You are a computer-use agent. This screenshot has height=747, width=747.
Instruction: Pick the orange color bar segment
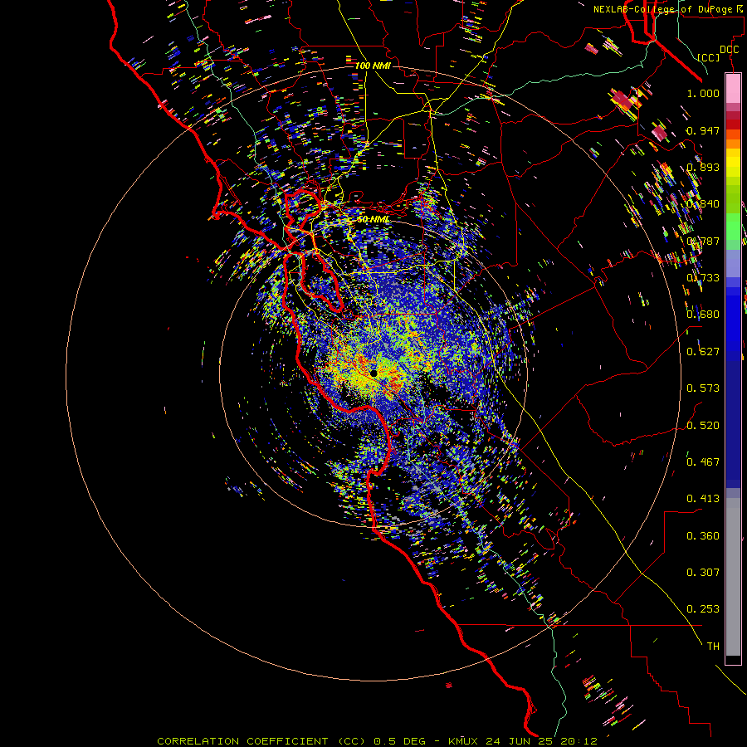[x=733, y=144]
